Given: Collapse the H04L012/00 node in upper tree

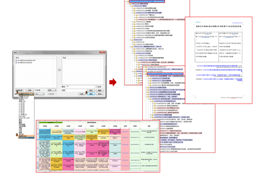Looking at the screenshot, I should 128,3.
